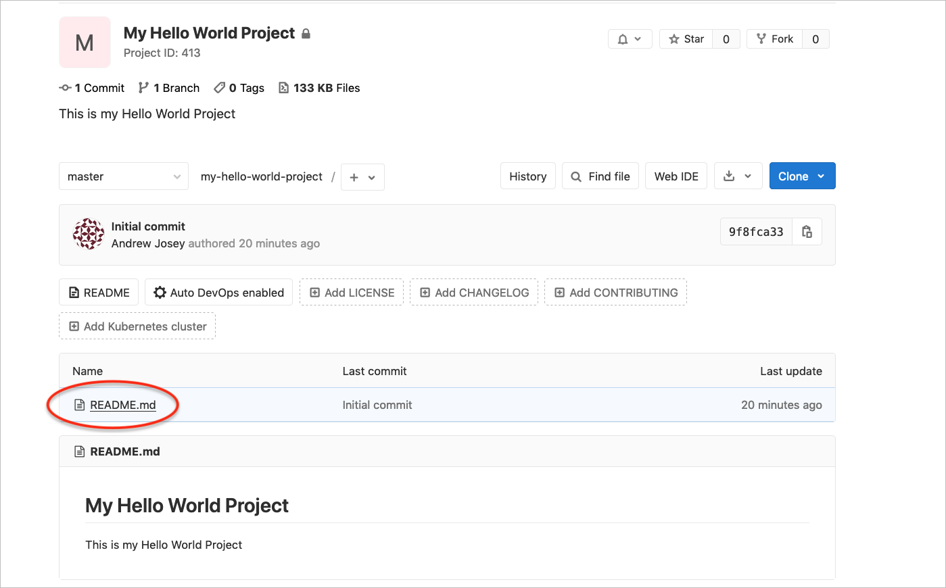The width and height of the screenshot is (946, 588).
Task: Click the Find file button
Action: point(600,176)
